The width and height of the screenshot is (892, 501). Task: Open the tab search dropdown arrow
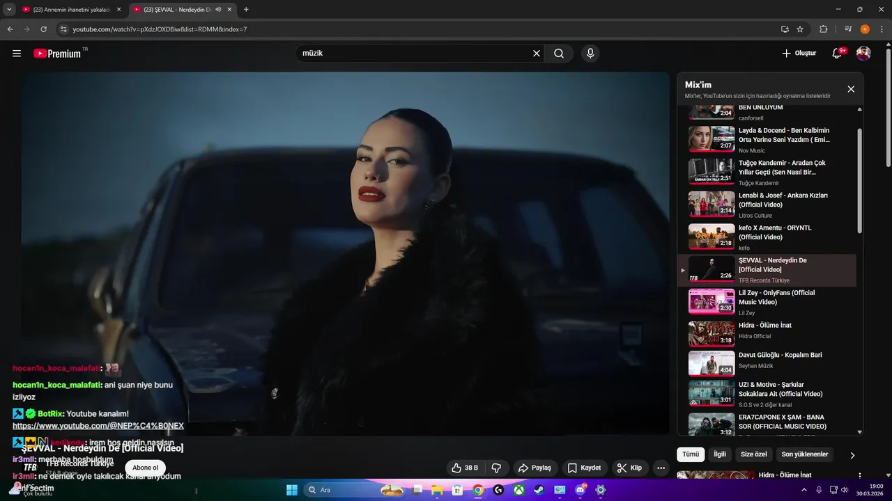point(9,10)
